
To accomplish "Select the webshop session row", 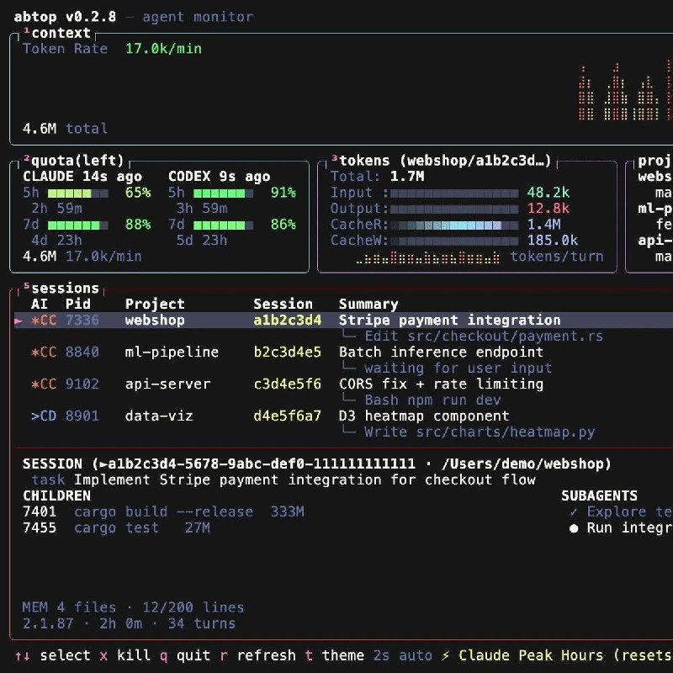I will click(x=343, y=321).
